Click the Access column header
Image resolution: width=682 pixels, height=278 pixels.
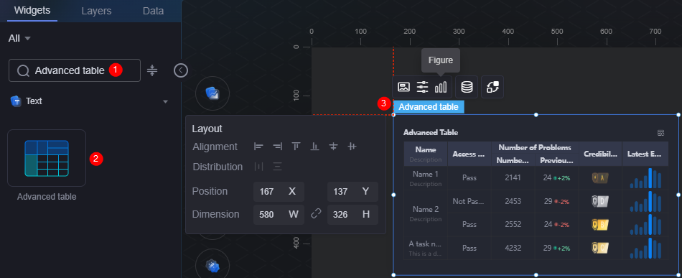(470, 154)
